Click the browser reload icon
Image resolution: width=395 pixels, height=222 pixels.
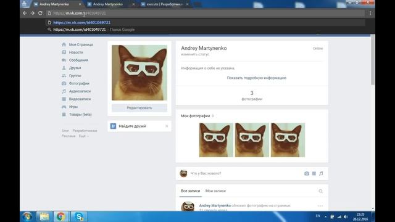[x=40, y=13]
